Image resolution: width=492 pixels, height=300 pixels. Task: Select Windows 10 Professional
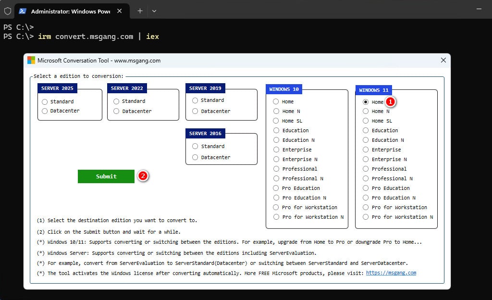point(295,169)
